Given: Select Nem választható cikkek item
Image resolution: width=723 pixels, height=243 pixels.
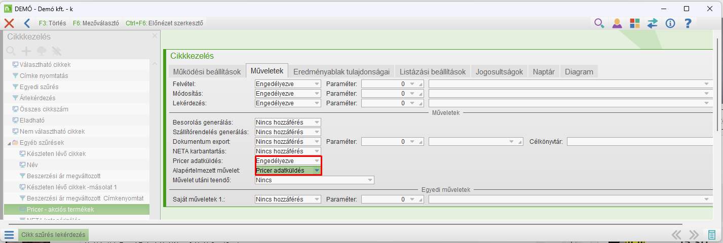Looking at the screenshot, I should pyautogui.click(x=52, y=132).
